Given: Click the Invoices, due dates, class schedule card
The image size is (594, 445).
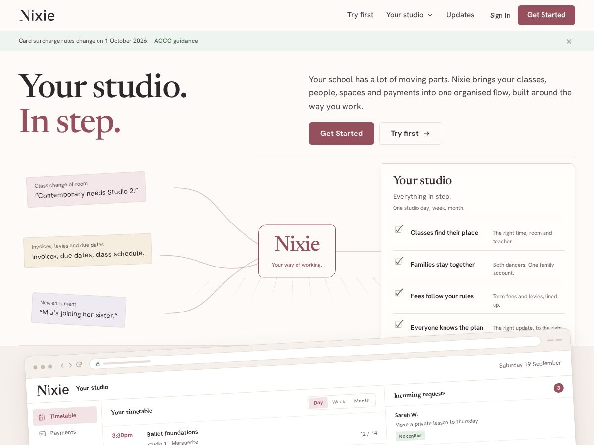Looking at the screenshot, I should [88, 251].
